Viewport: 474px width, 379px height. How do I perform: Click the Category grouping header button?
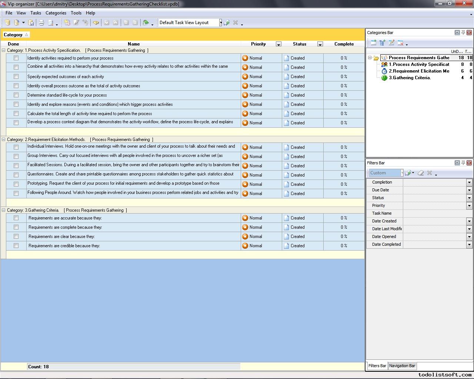16,35
